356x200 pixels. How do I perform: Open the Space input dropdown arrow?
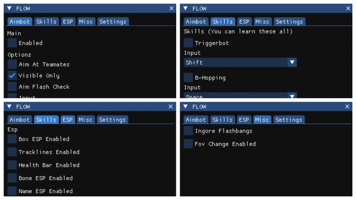tap(292, 96)
